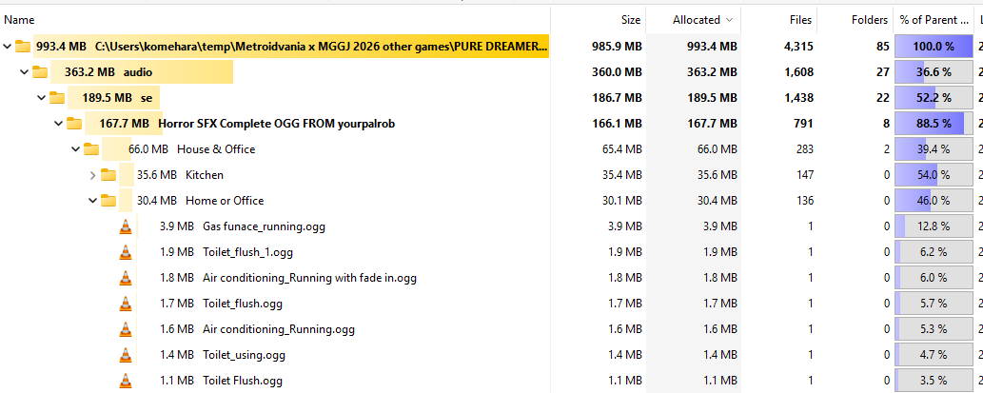983x393 pixels.
Task: Select Air conditioning_Running with fade in.ogg
Action: tap(309, 278)
